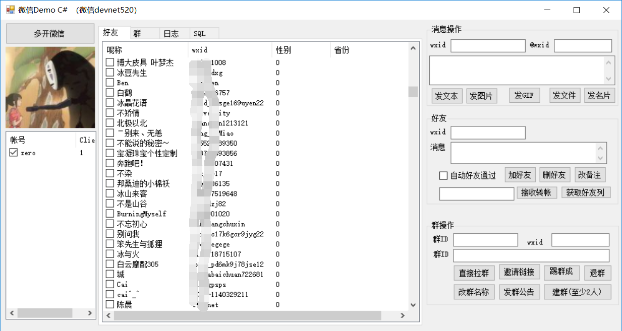Select the 冰晶花语 checkbox
622x331 pixels.
(x=110, y=103)
